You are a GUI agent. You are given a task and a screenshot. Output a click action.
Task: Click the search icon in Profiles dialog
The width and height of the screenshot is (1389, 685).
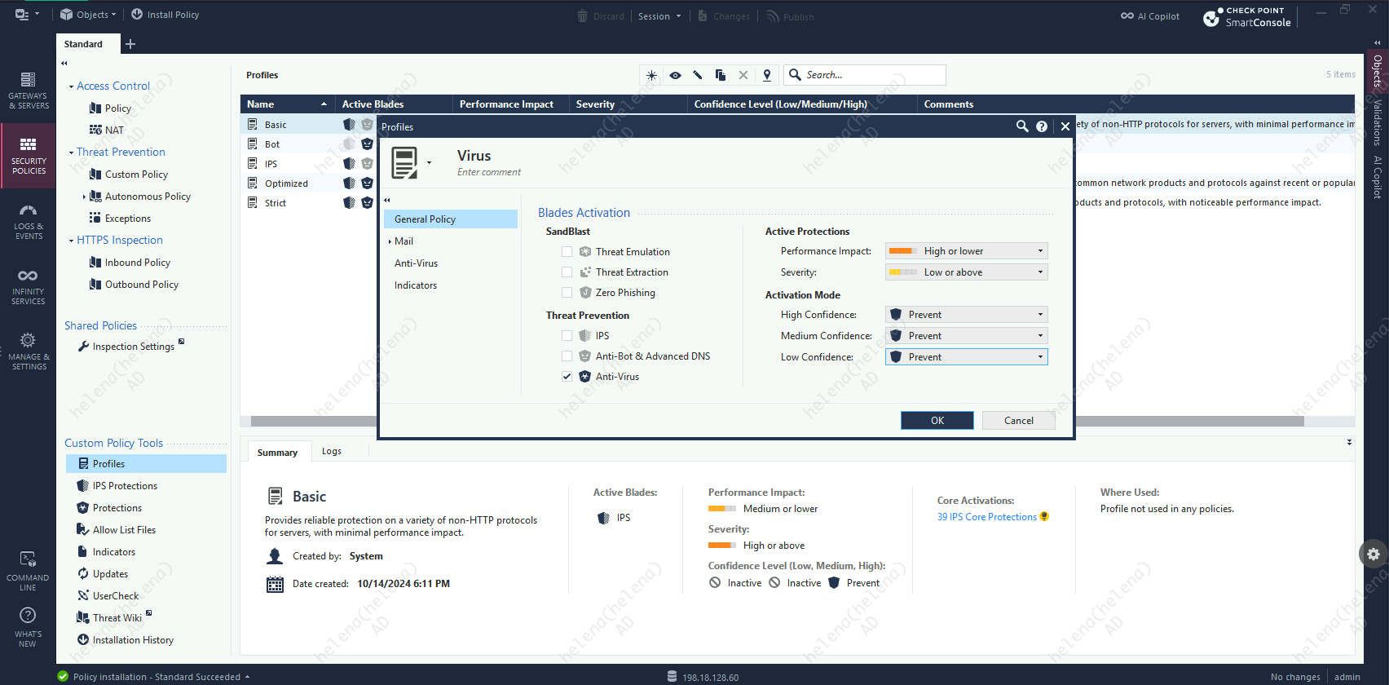click(1021, 126)
